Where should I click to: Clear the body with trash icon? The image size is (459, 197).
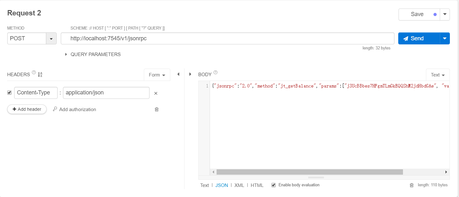tap(411, 185)
